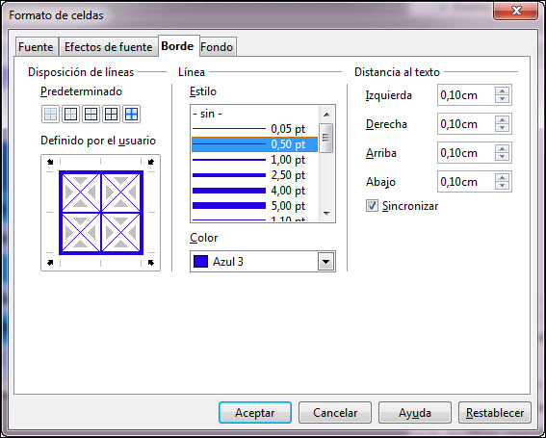Click the Restablecer button

coord(495,413)
